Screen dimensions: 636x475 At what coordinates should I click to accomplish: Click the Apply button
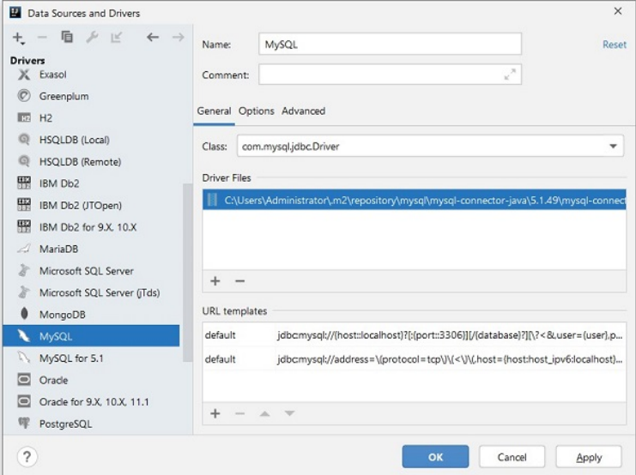(x=589, y=457)
